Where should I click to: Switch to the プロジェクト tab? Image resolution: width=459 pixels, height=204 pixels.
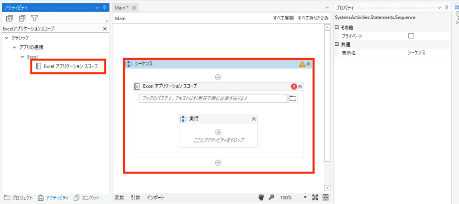[19, 198]
